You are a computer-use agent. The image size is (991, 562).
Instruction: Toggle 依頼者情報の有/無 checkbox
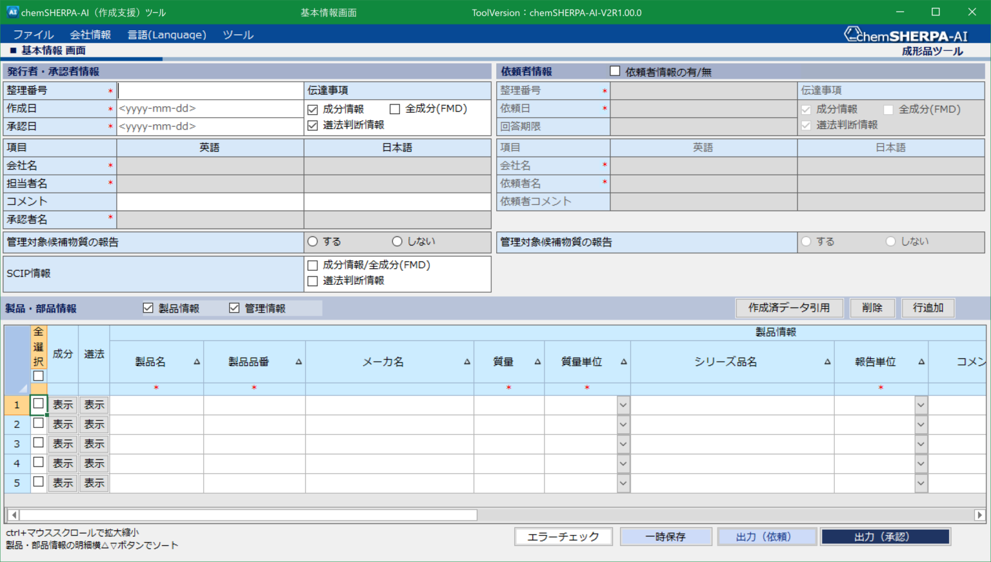(614, 71)
